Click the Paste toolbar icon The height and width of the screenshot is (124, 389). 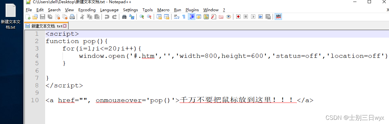(x=97, y=17)
